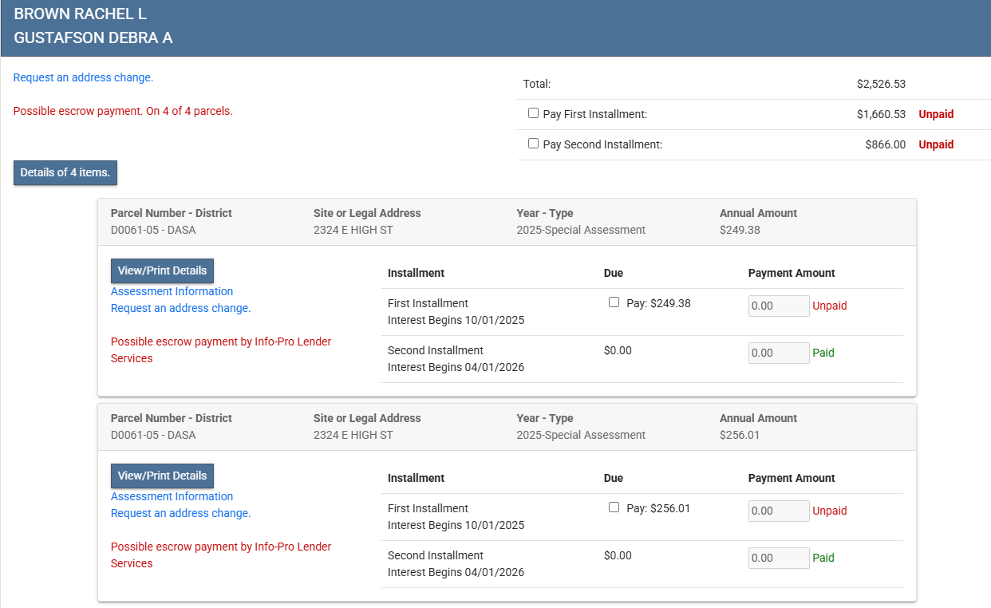Open View/Print Details for the $249.38 assessment
The height and width of the screenshot is (608, 991).
pyautogui.click(x=162, y=270)
